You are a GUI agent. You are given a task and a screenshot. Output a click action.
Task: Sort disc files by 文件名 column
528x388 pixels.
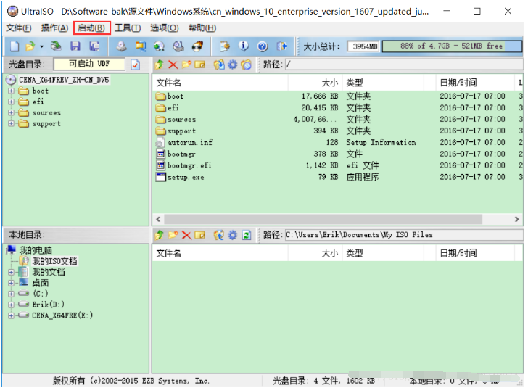pyautogui.click(x=220, y=83)
